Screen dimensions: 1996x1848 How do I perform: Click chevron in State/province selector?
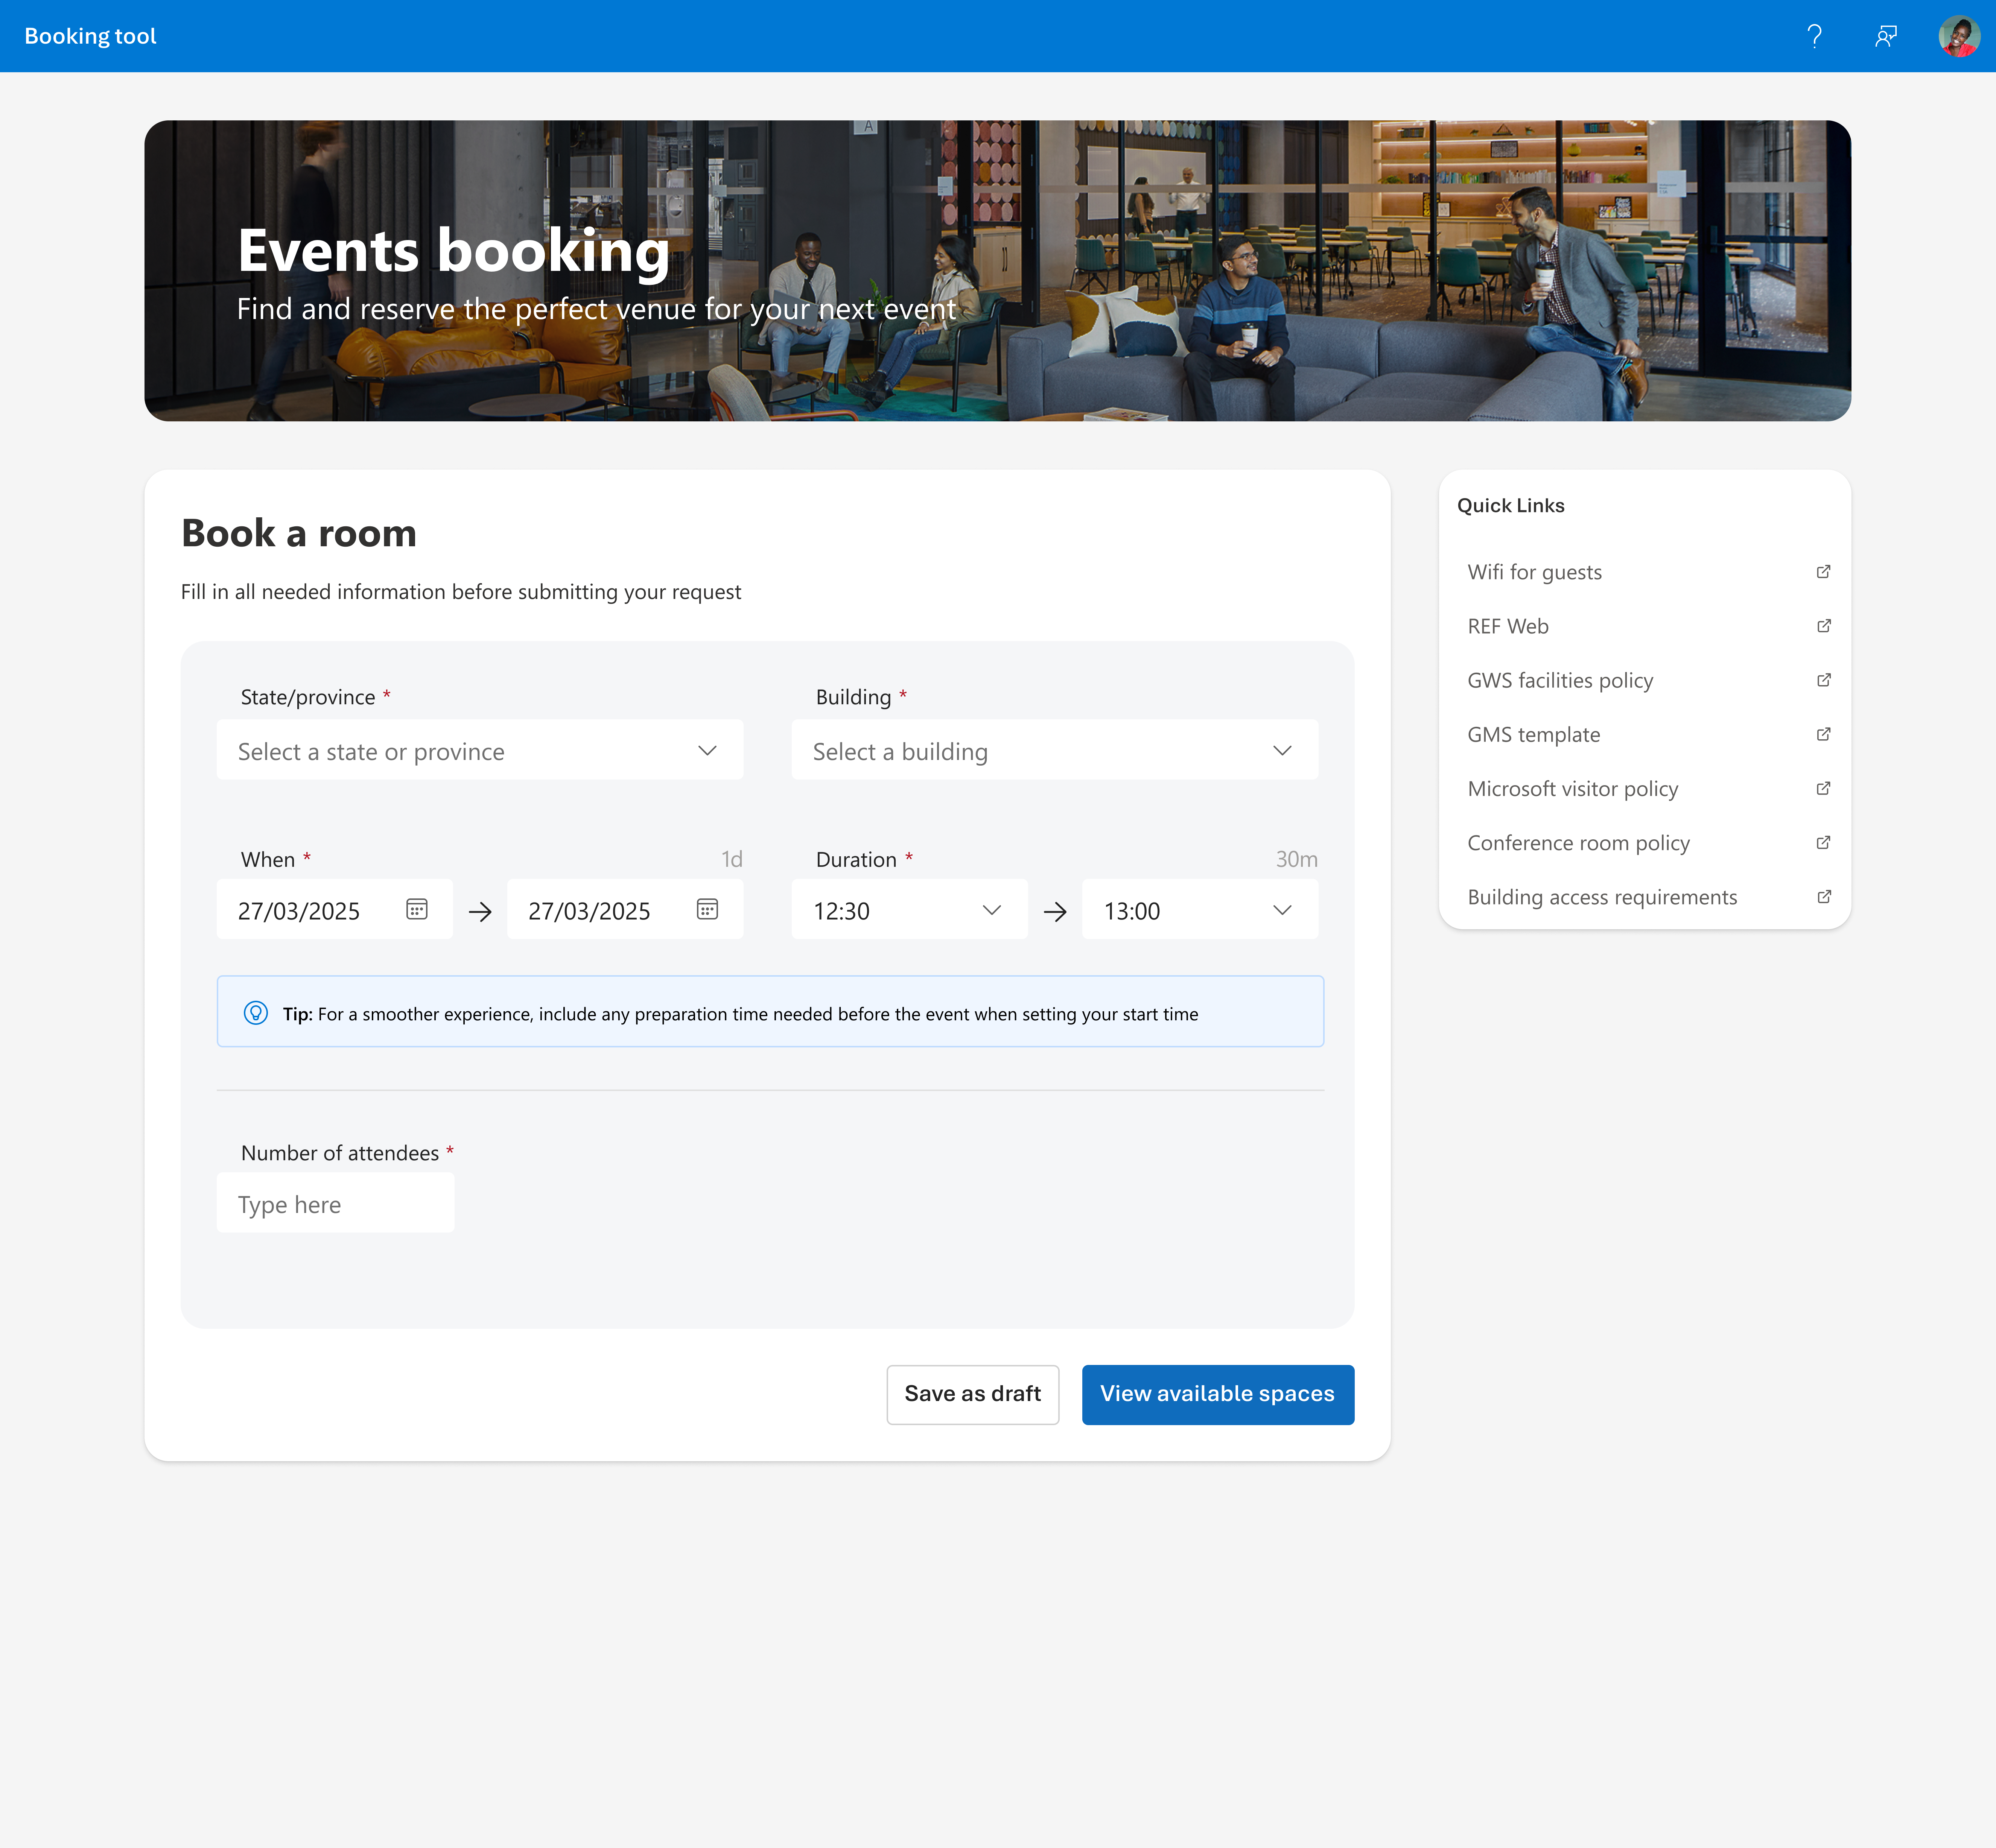click(x=707, y=750)
